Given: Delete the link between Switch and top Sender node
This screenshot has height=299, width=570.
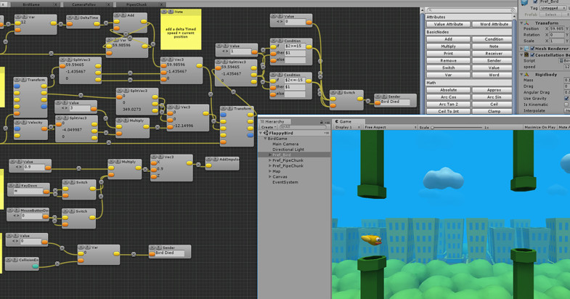Looking at the screenshot, I should click(368, 101).
